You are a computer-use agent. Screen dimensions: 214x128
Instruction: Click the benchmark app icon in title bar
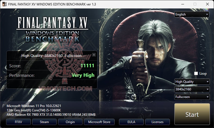click(x=5, y=4)
